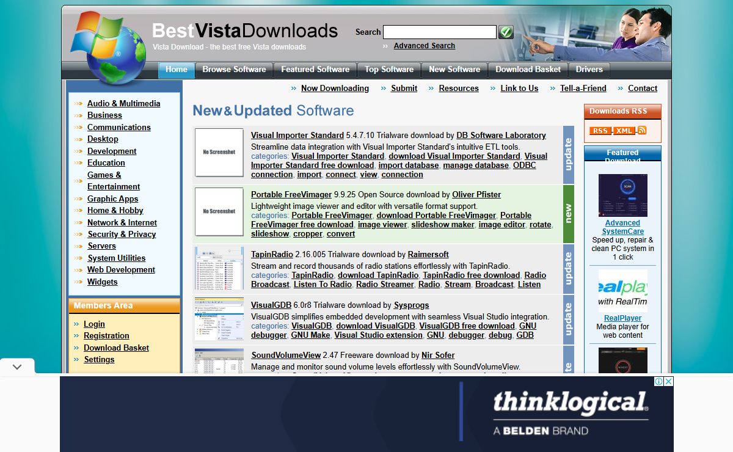Open RealPlayer thumbnail image
This screenshot has width=733, height=452.
[622, 291]
